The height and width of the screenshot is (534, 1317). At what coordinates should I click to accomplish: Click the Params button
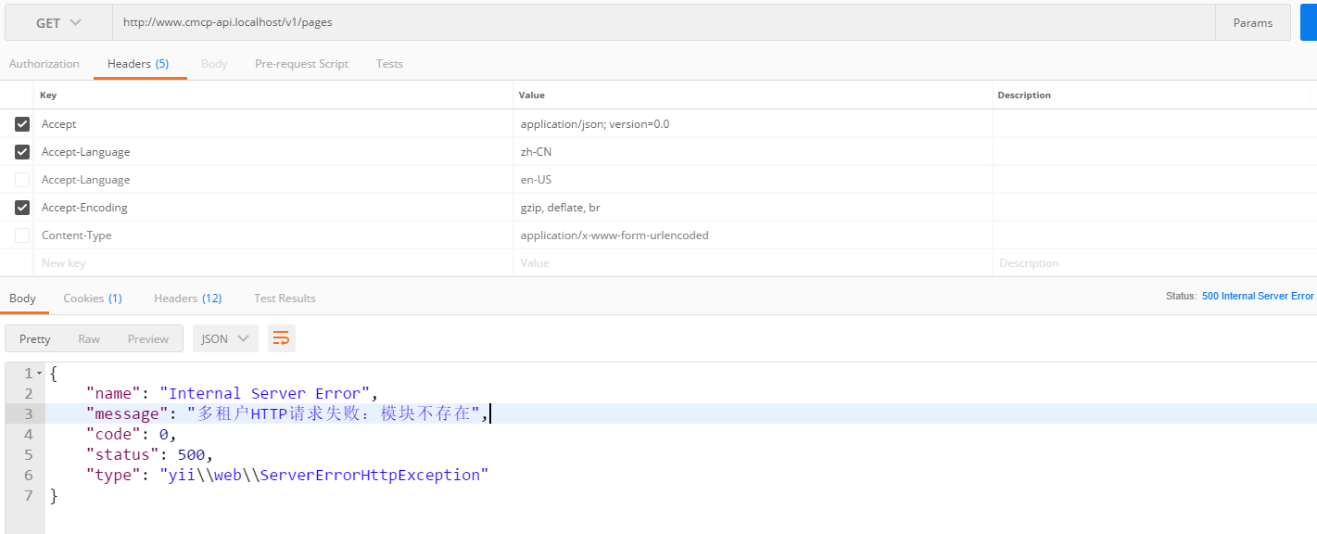coord(1252,23)
